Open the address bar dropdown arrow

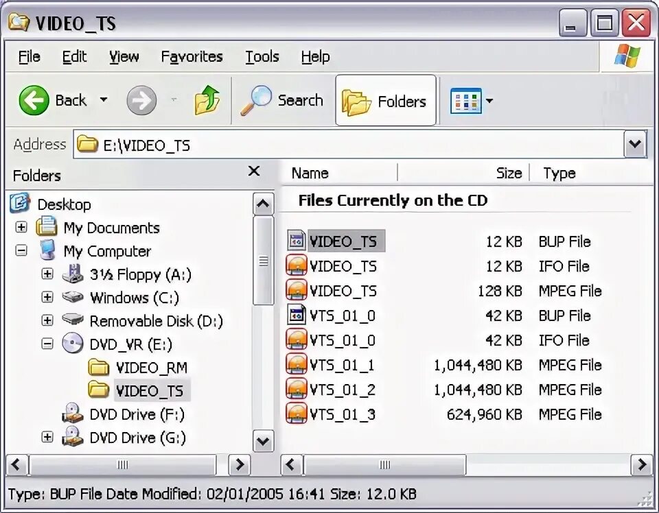pos(635,144)
